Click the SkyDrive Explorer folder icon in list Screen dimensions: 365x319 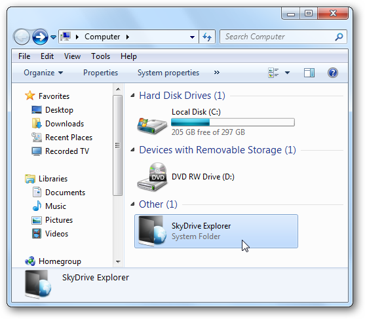(x=152, y=231)
